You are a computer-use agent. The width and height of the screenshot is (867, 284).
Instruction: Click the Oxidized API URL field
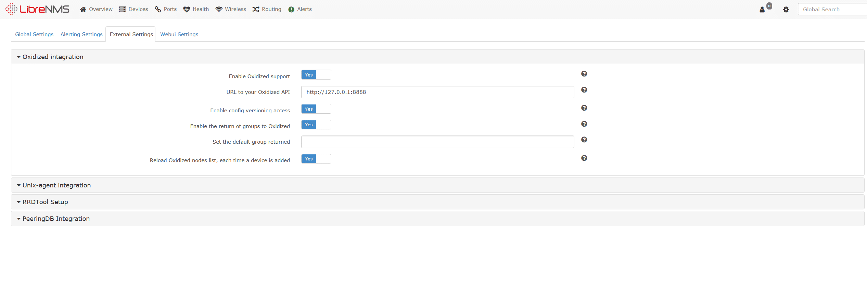tap(437, 92)
